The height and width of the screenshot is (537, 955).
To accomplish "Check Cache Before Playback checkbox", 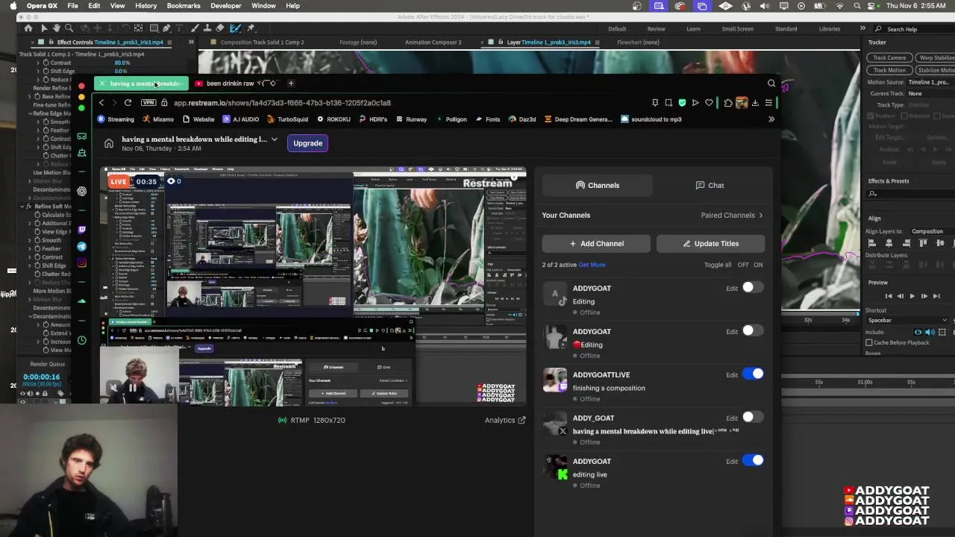I will [x=869, y=342].
